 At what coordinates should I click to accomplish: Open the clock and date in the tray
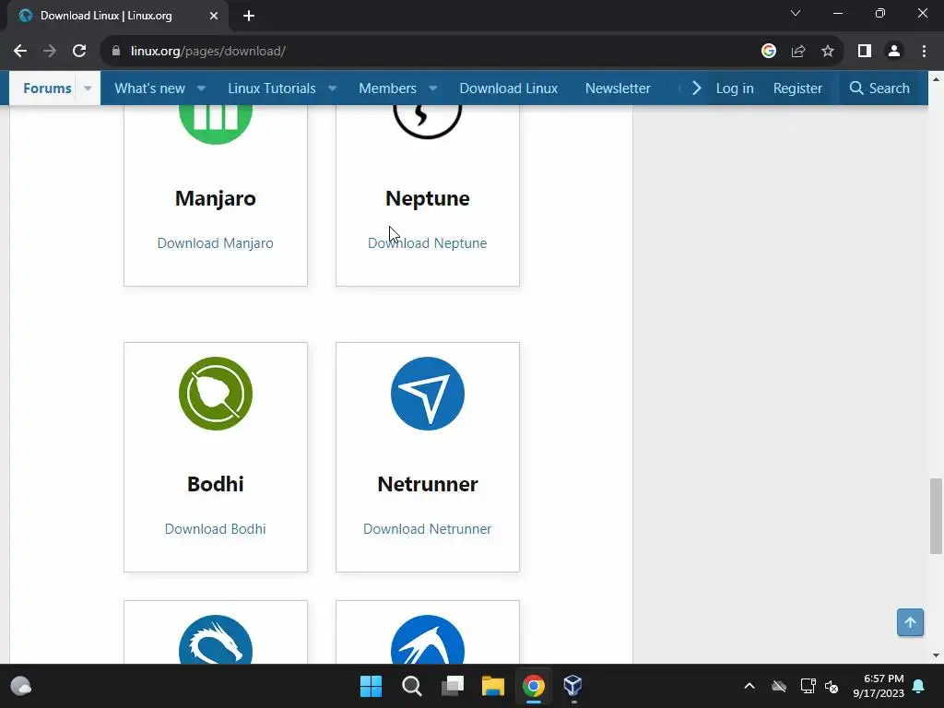(879, 686)
